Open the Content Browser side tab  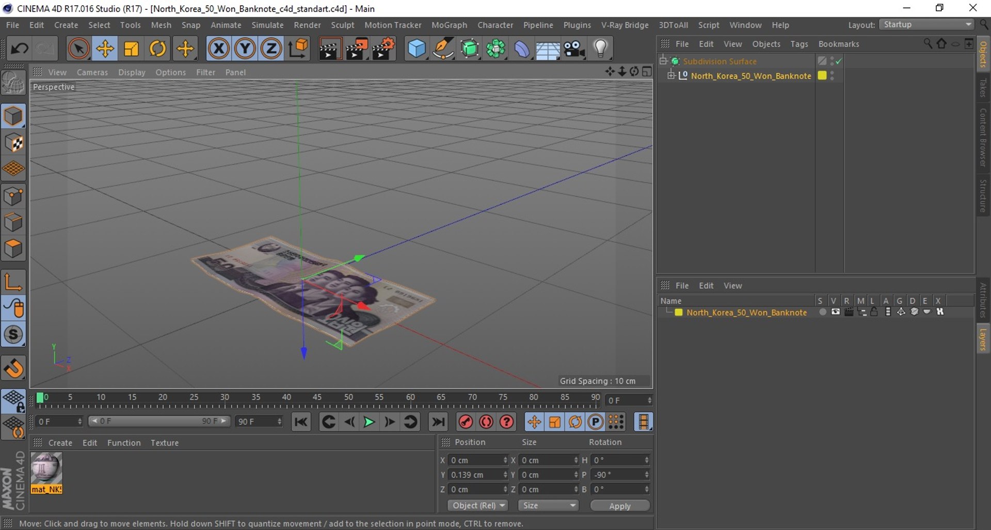(983, 137)
